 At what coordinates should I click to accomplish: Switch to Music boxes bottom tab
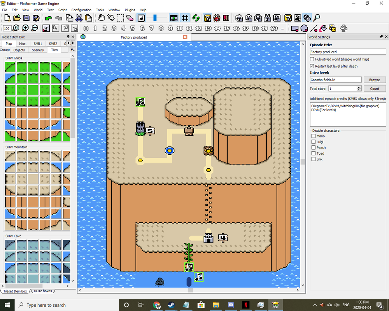tap(43, 291)
